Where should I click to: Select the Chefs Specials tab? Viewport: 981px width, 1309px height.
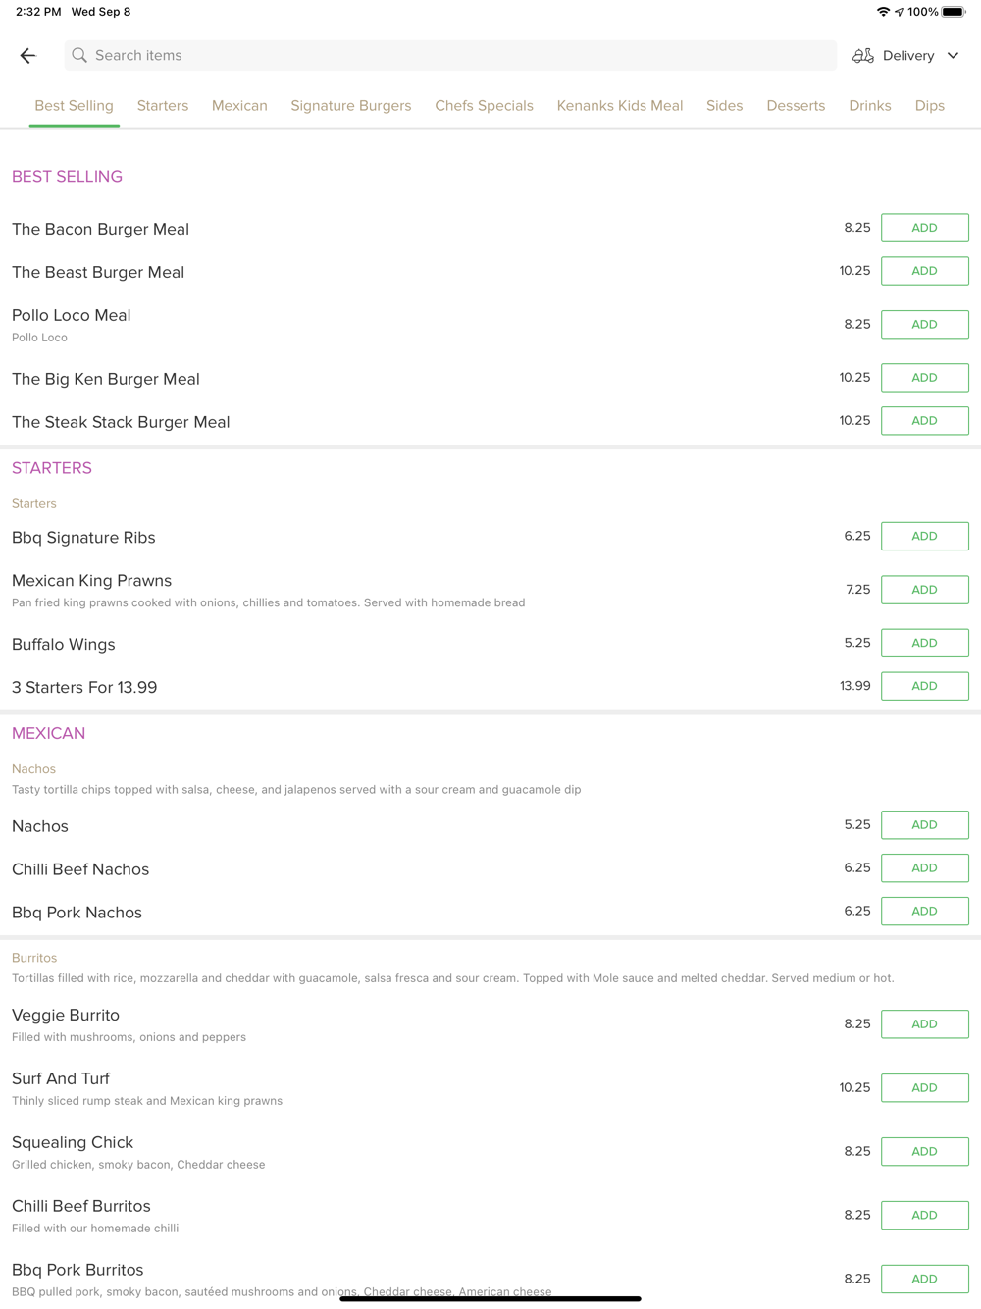(484, 106)
